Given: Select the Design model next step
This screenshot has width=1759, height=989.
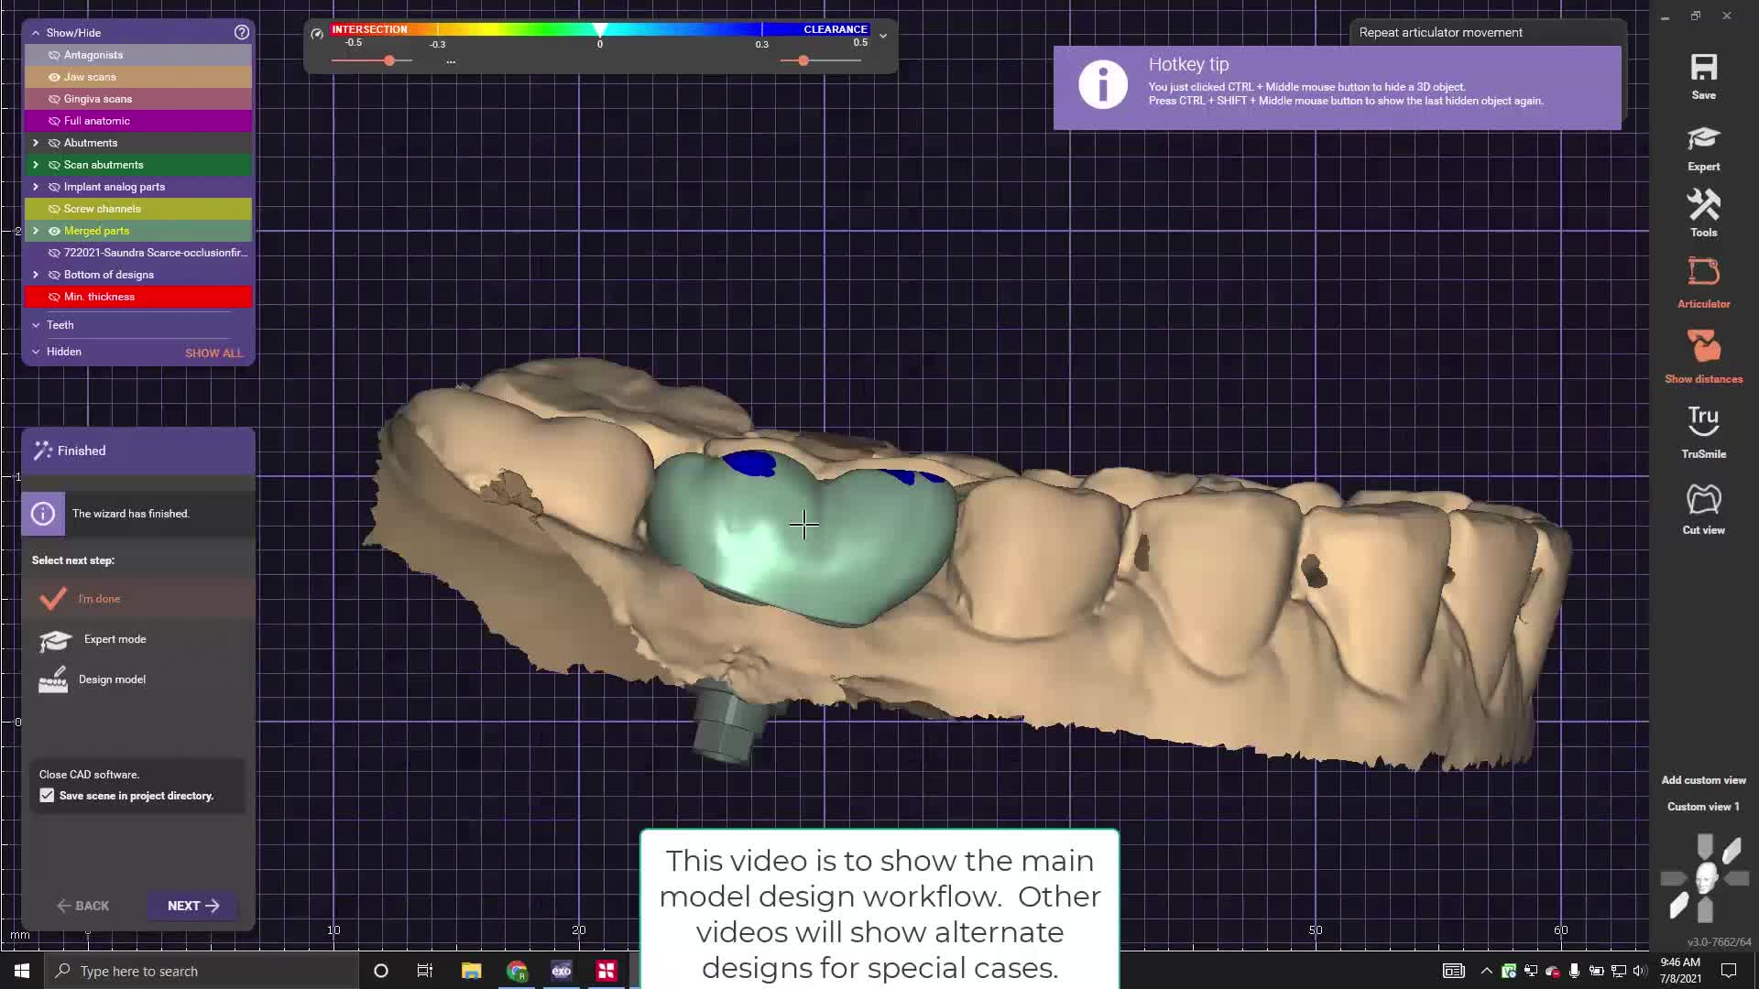Looking at the screenshot, I should pyautogui.click(x=137, y=679).
